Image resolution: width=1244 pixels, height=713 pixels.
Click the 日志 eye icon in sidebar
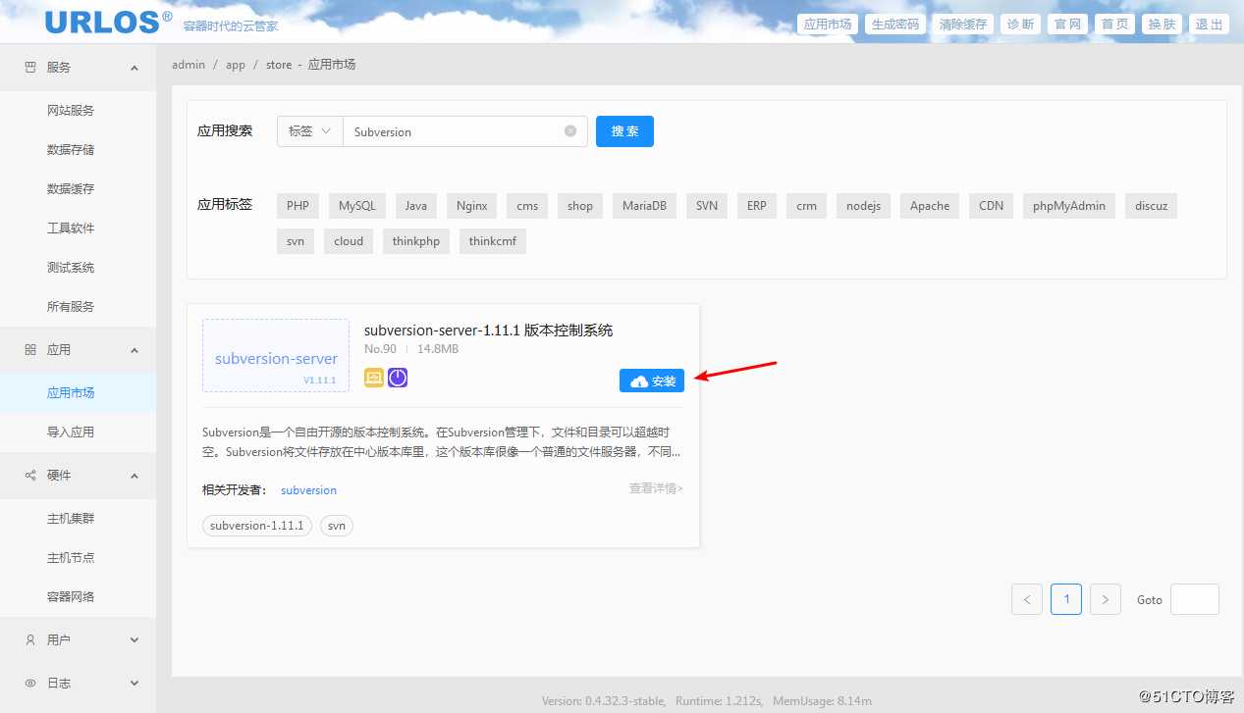click(x=30, y=684)
